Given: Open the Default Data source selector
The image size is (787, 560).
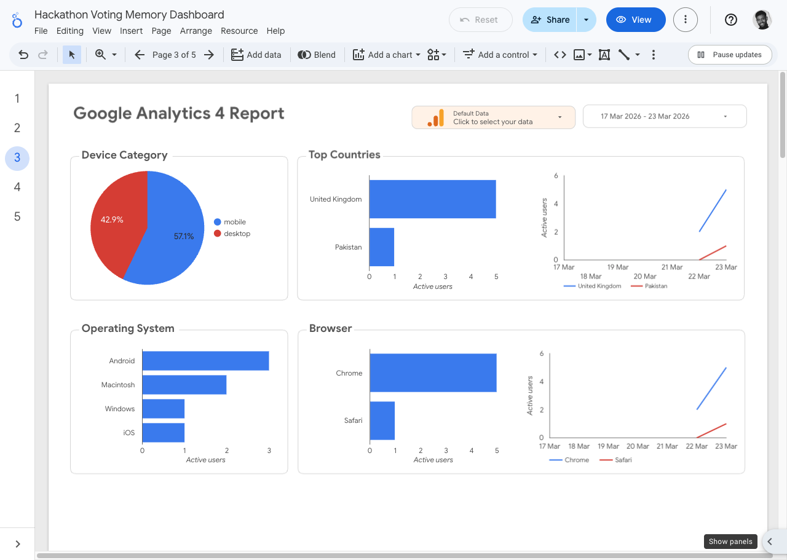Looking at the screenshot, I should point(493,117).
